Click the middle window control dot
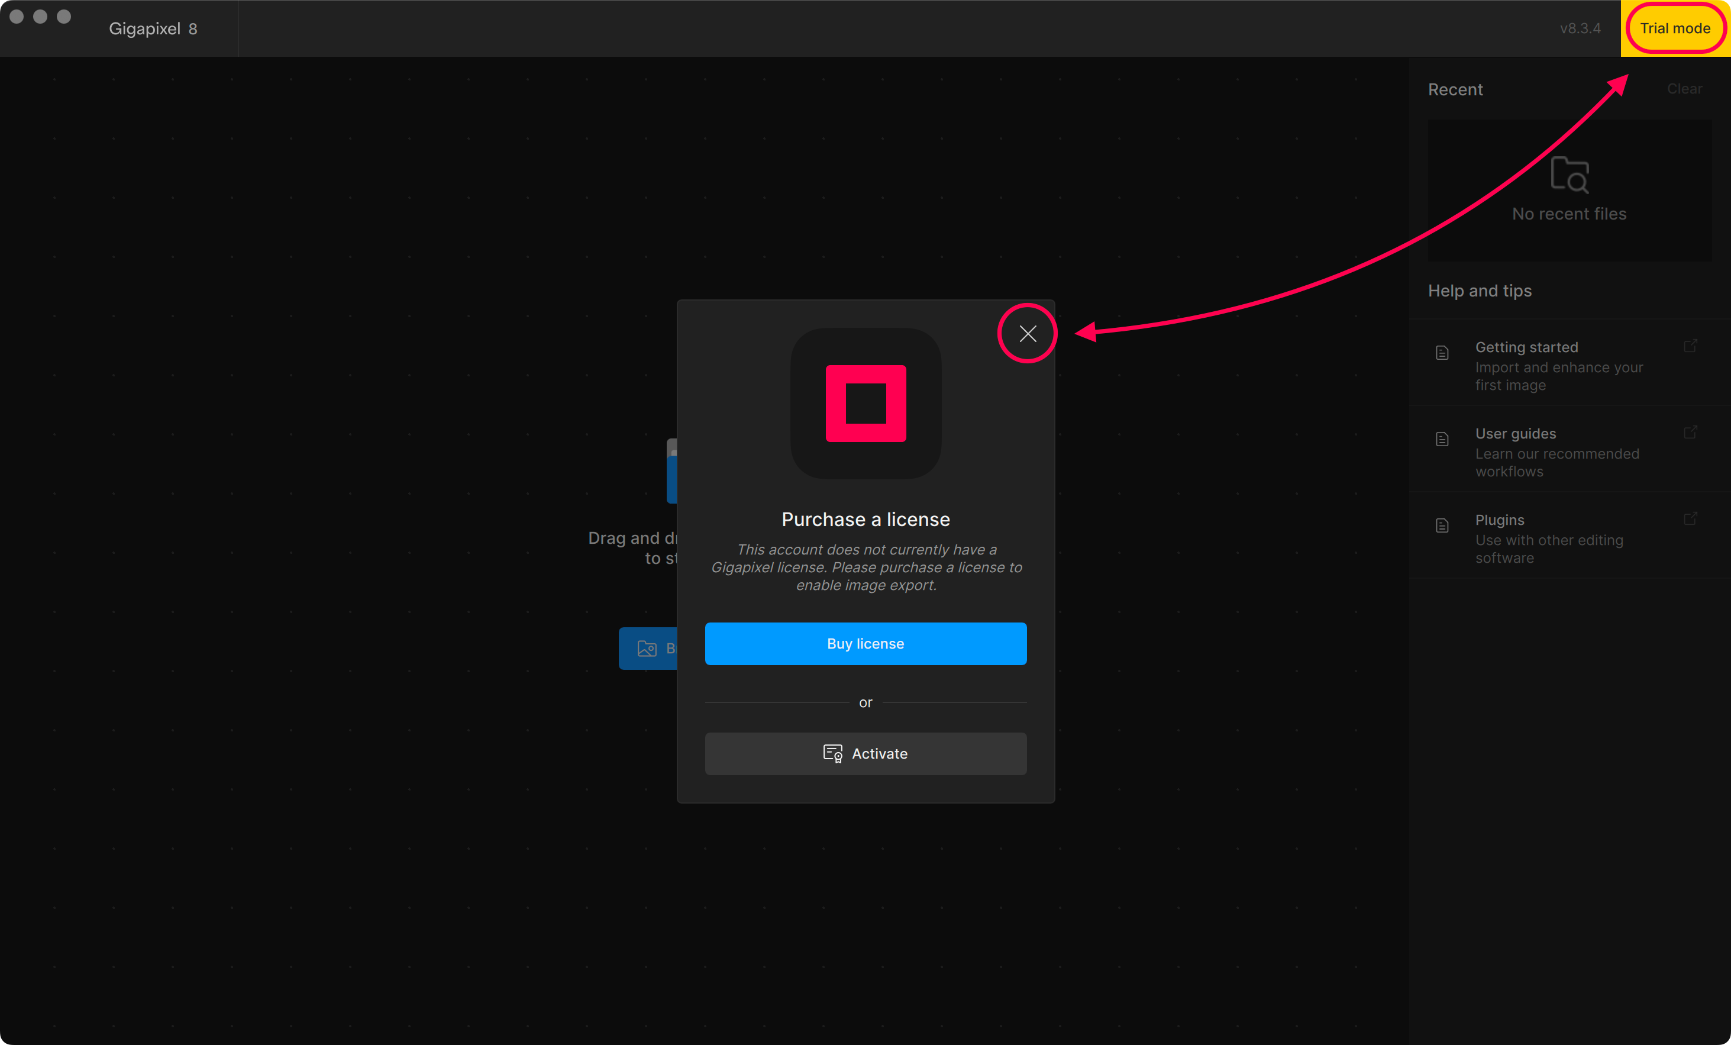 point(40,17)
